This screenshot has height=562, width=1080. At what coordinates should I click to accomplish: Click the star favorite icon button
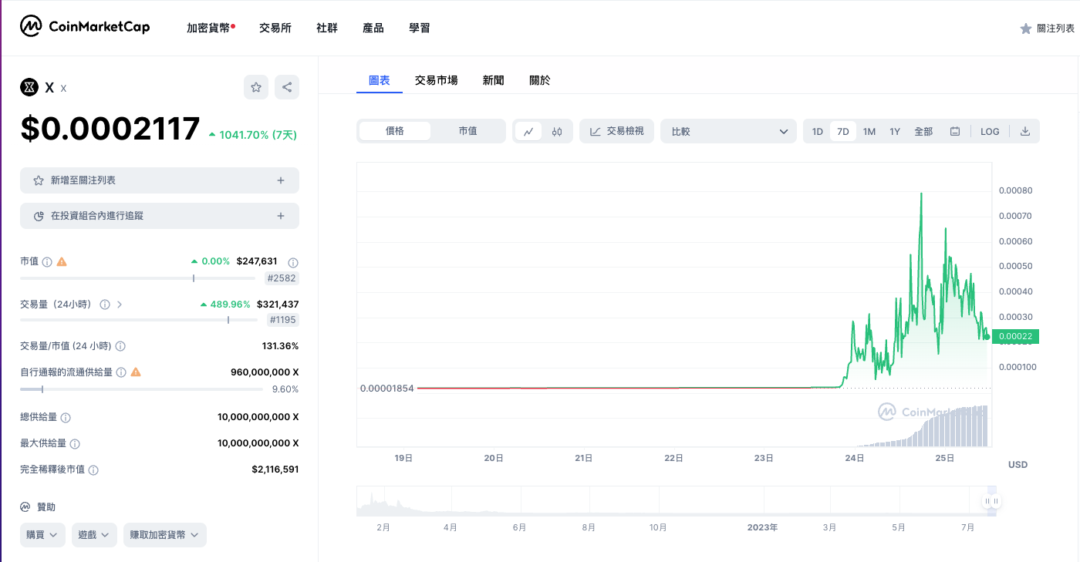(x=256, y=87)
